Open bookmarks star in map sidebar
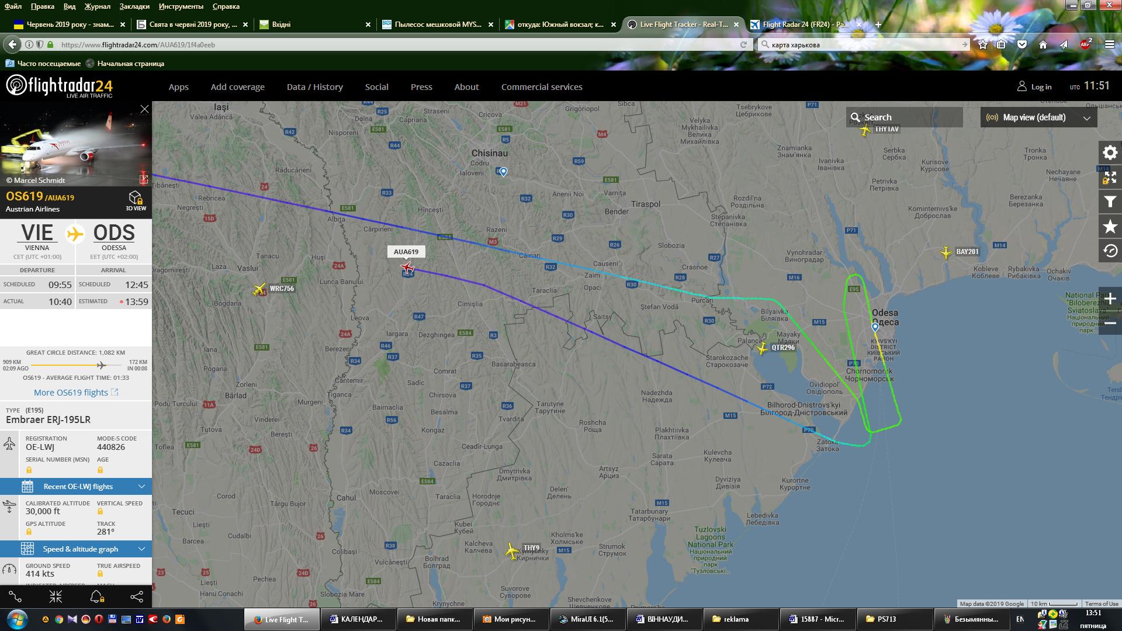Screen dimensions: 1122x631 [1110, 227]
